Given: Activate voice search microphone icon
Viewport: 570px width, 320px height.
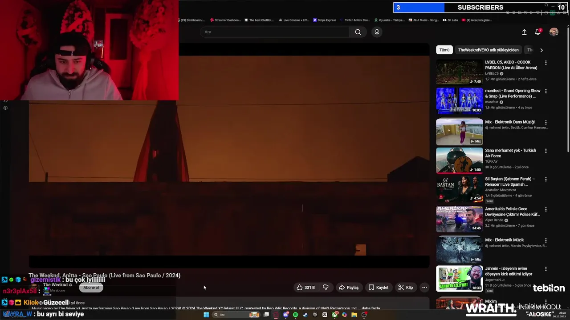Looking at the screenshot, I should point(377,32).
